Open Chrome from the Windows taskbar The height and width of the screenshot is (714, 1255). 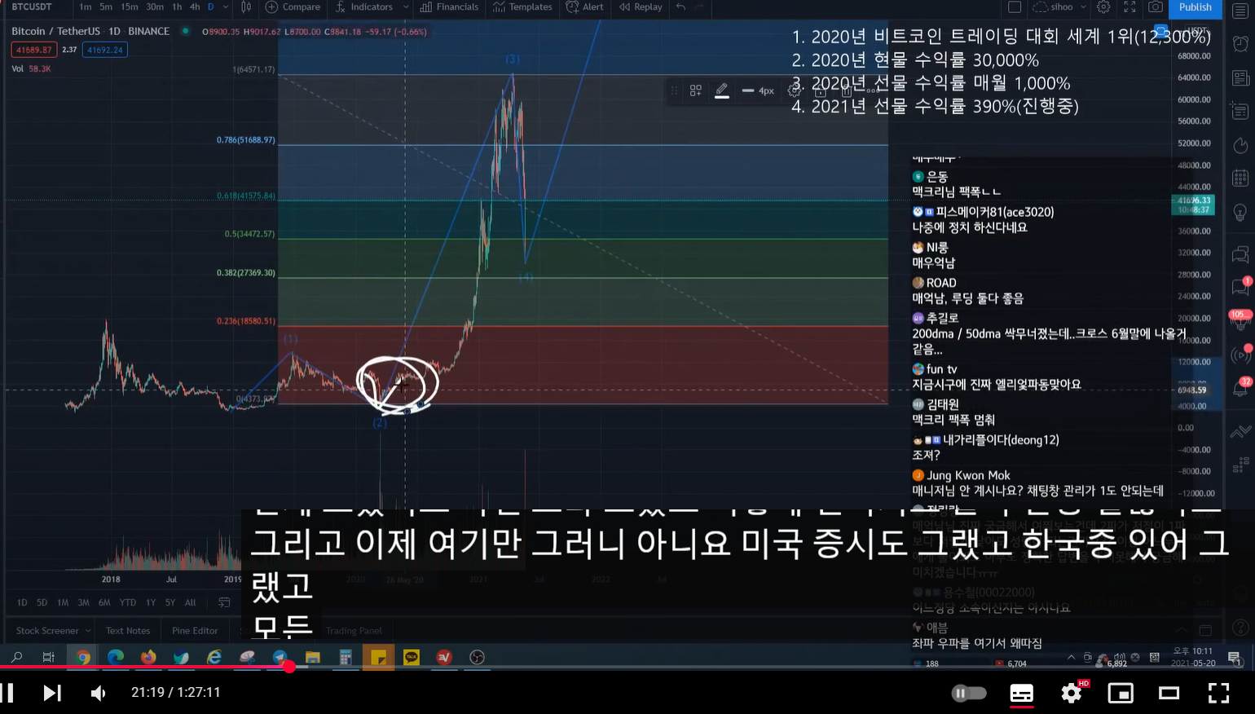pos(83,657)
